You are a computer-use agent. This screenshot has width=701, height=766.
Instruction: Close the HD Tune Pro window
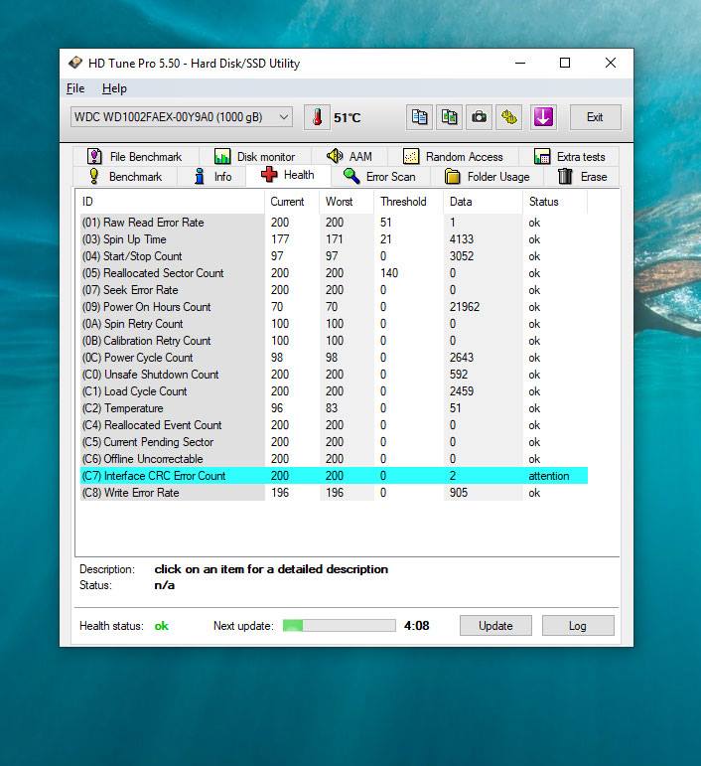611,63
